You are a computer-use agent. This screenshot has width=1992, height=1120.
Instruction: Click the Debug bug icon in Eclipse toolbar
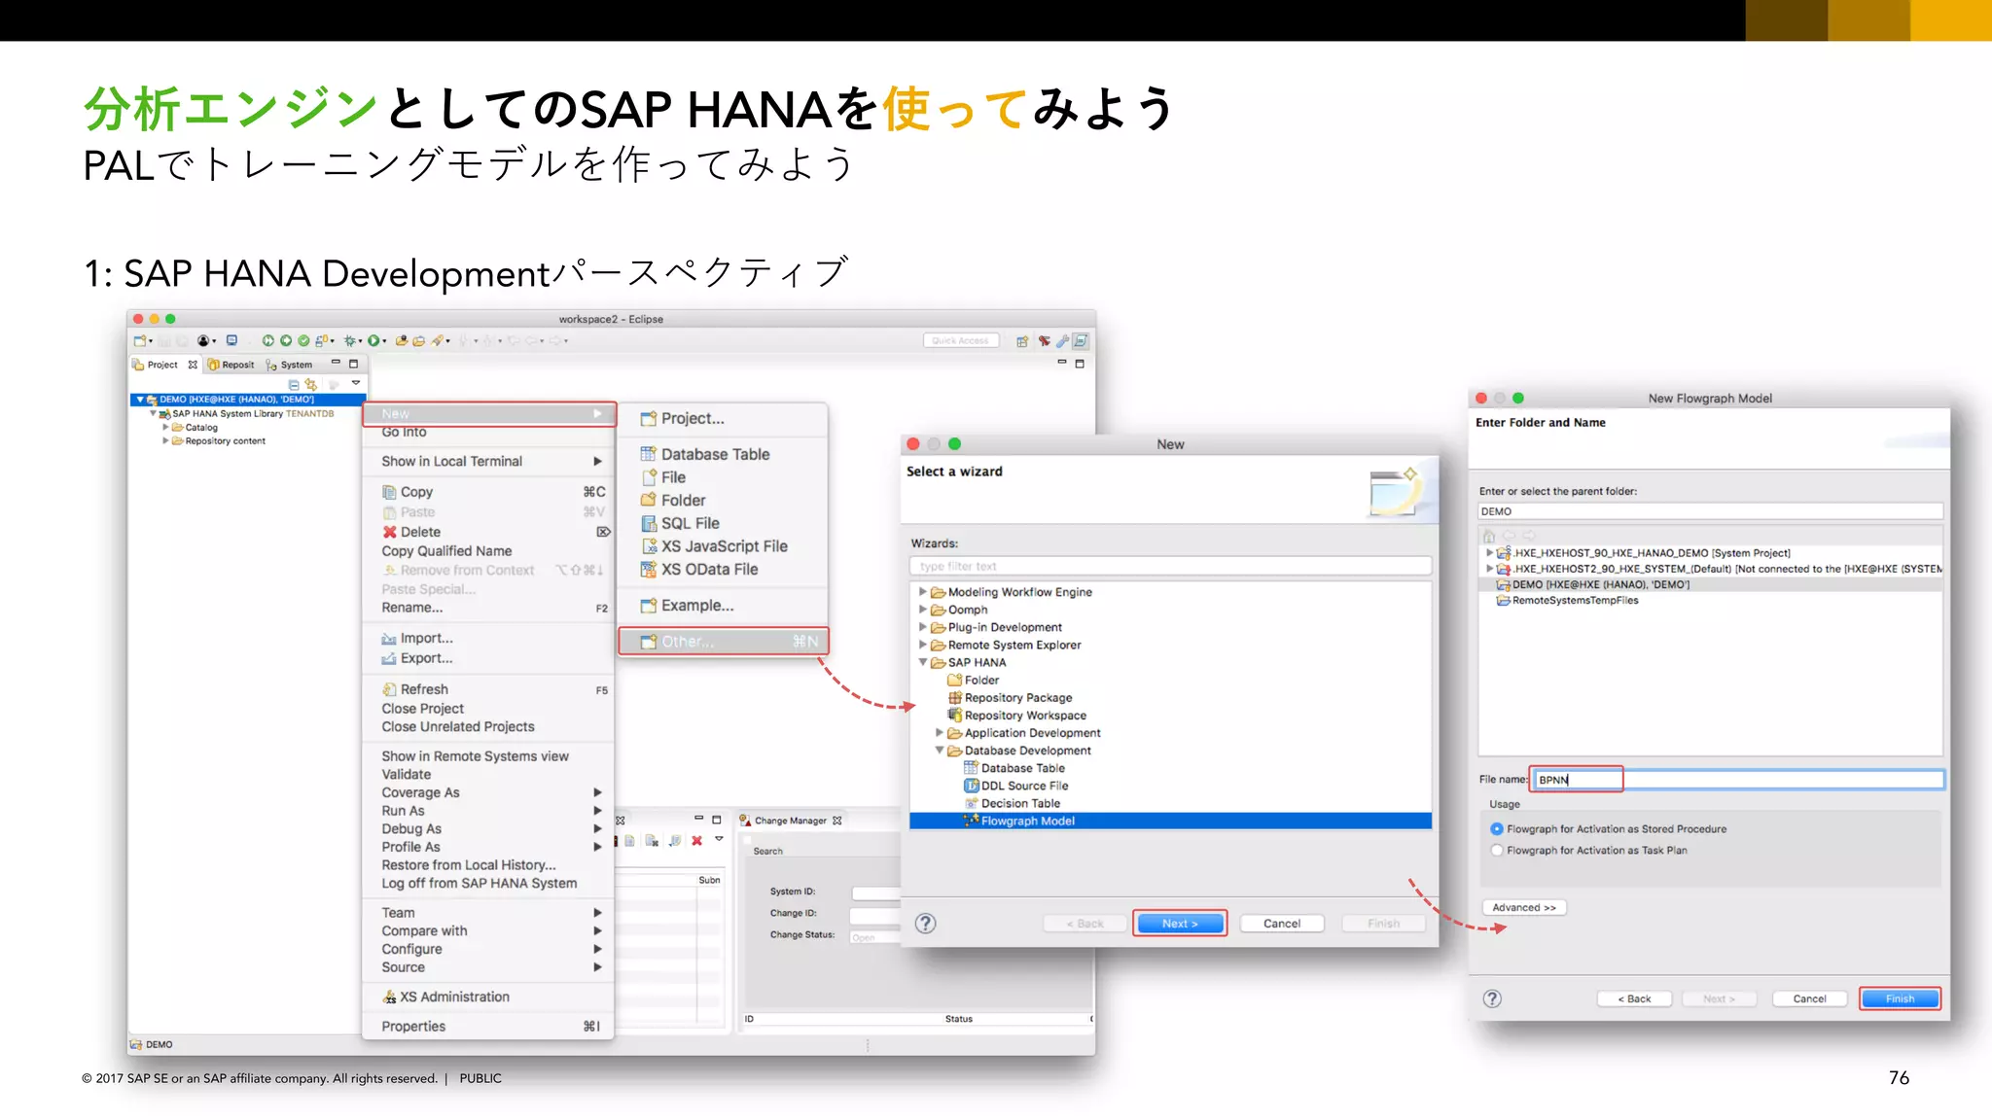click(x=350, y=341)
